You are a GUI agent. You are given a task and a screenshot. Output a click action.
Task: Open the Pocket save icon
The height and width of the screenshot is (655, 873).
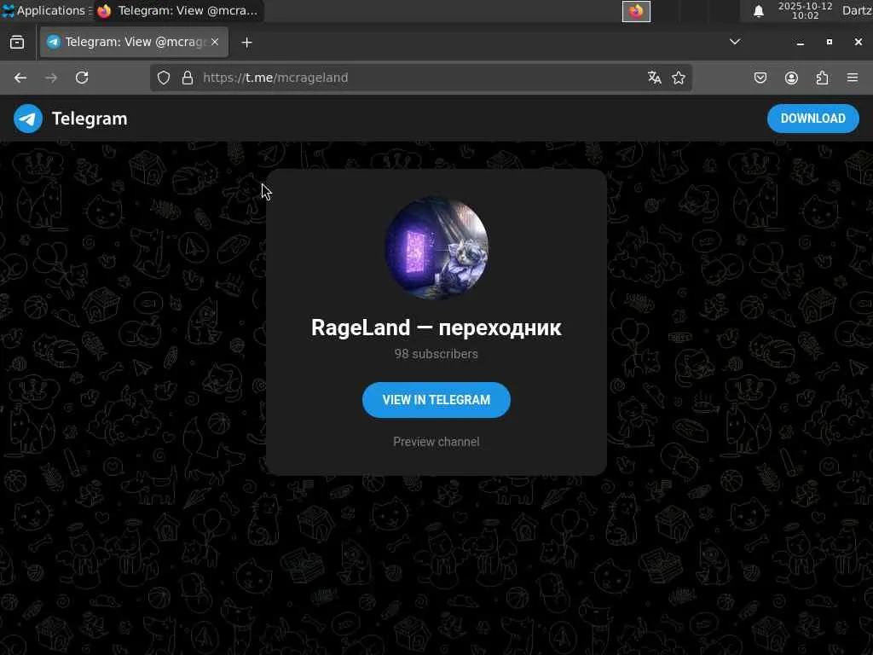click(760, 78)
